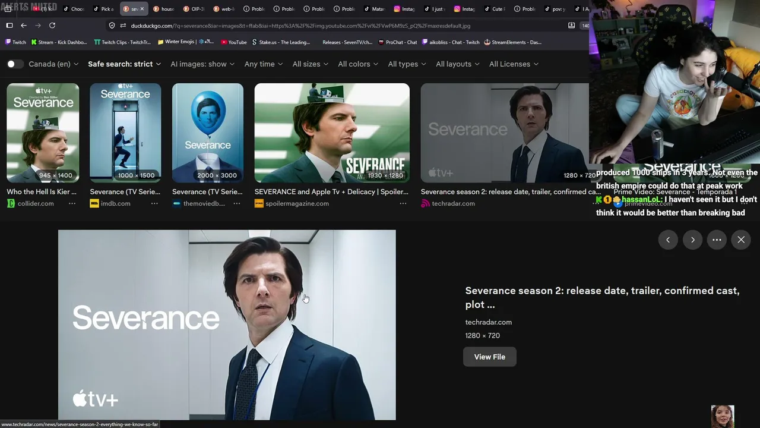Open Twitch bookmark
Screen dimensions: 760x428
pos(15,42)
